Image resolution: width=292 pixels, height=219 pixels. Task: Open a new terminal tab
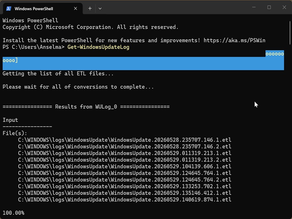[x=90, y=8]
